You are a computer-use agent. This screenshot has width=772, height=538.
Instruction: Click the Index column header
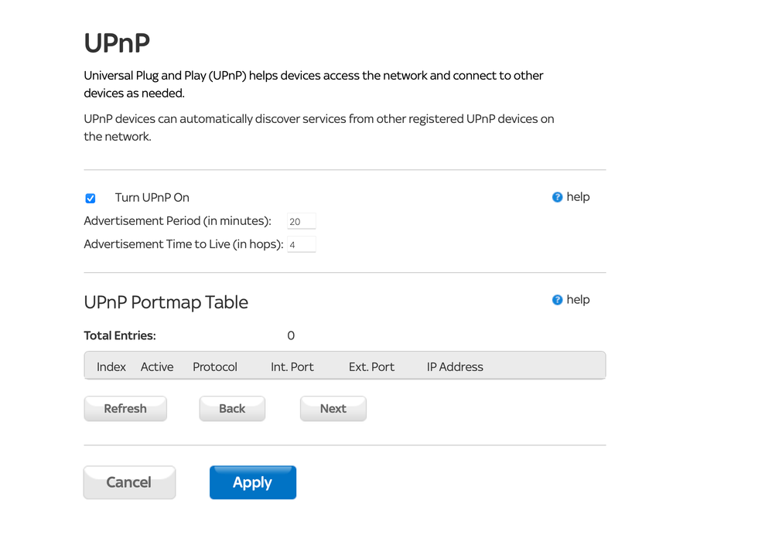pos(111,367)
